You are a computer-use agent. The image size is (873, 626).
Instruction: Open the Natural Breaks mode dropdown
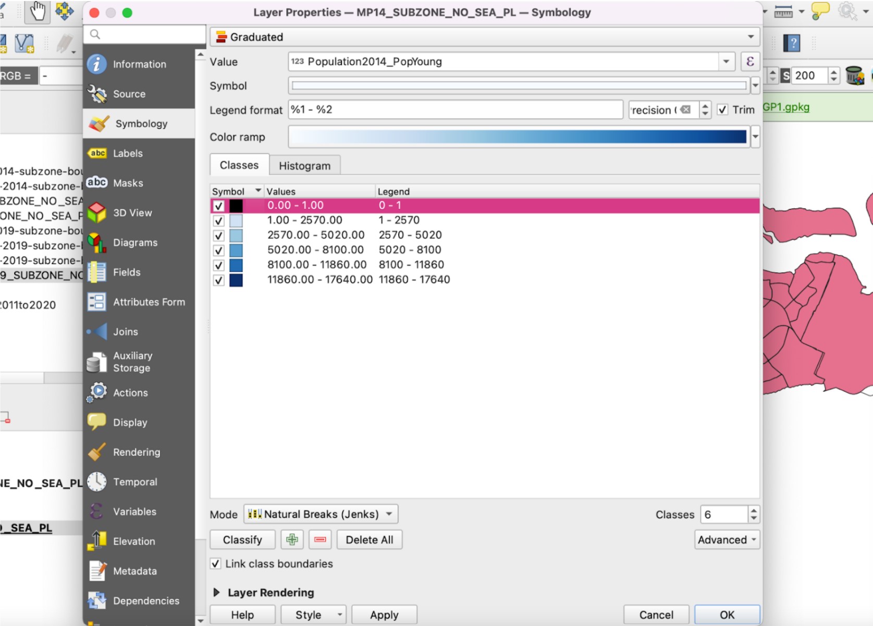click(321, 514)
